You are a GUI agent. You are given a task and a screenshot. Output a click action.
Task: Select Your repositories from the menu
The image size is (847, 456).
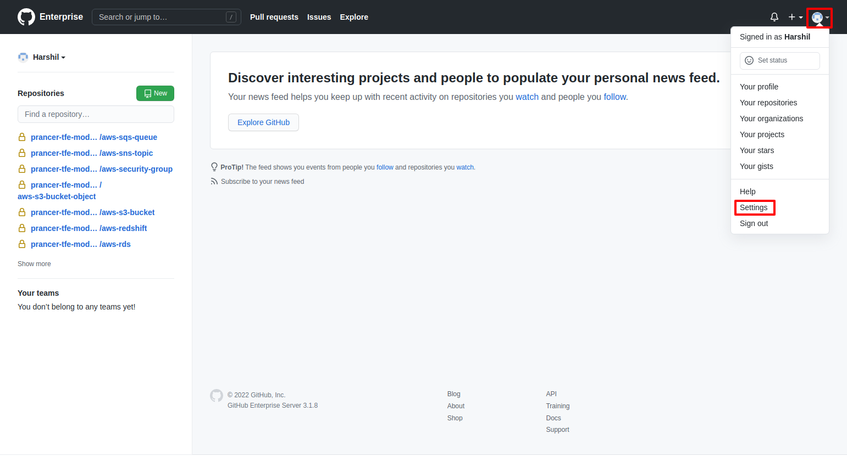coord(768,103)
